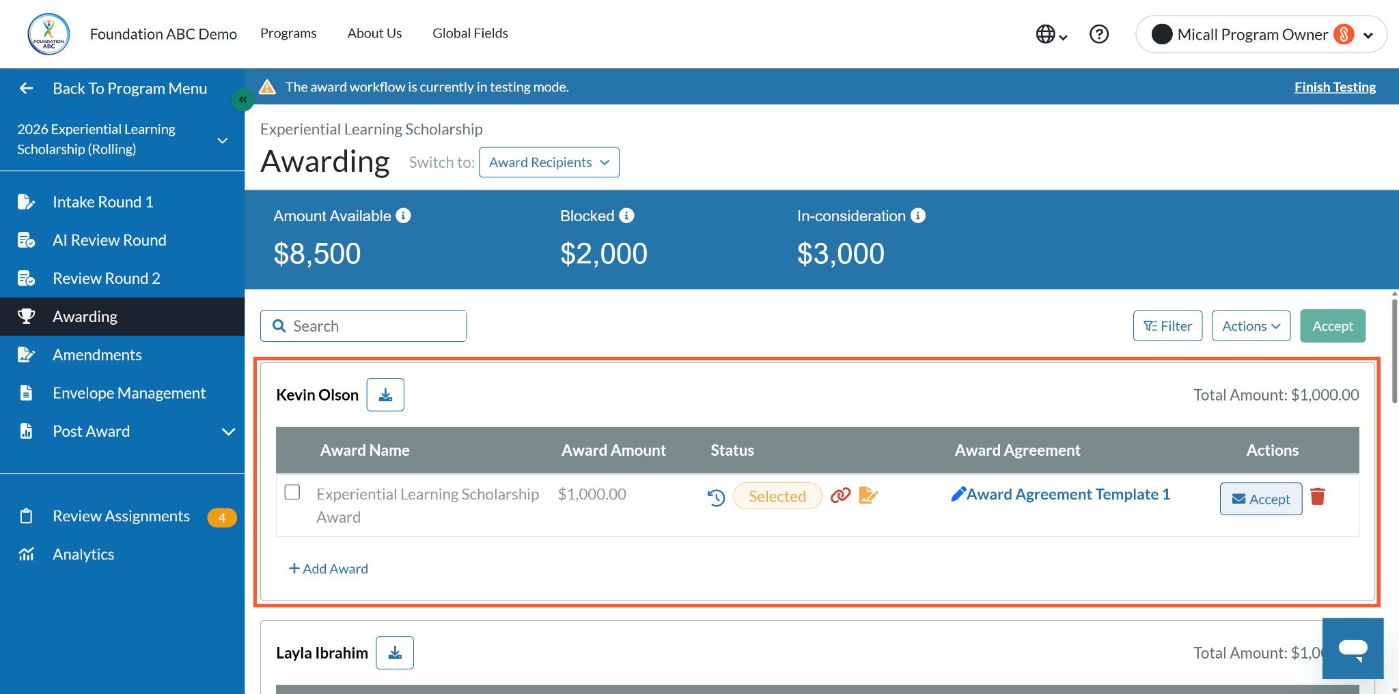
Task: Expand the Post Award submenu chevron
Action: [229, 432]
